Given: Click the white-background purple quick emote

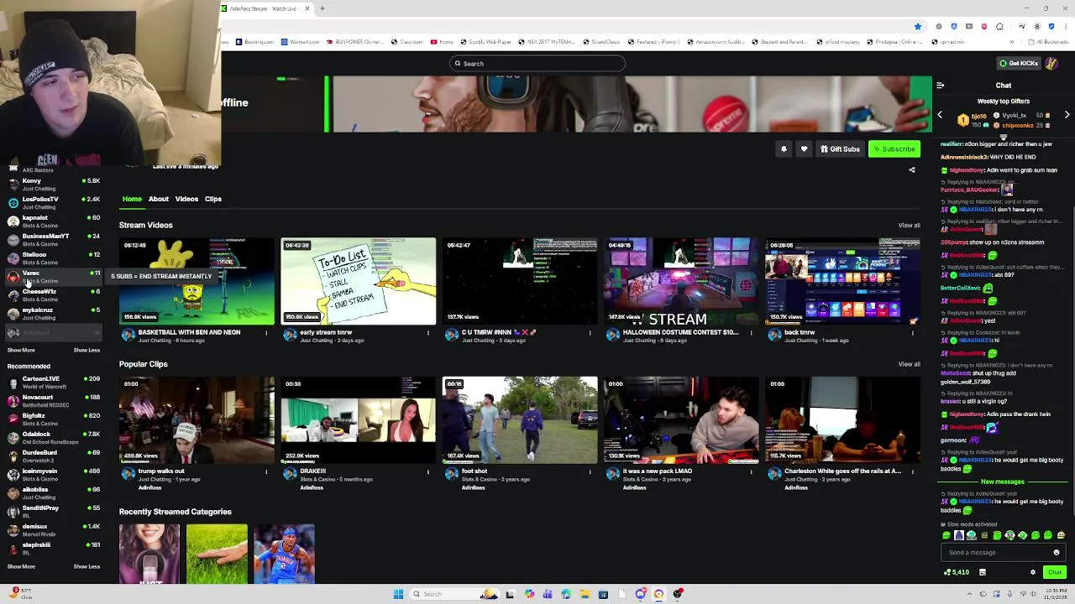Looking at the screenshot, I should 959,535.
